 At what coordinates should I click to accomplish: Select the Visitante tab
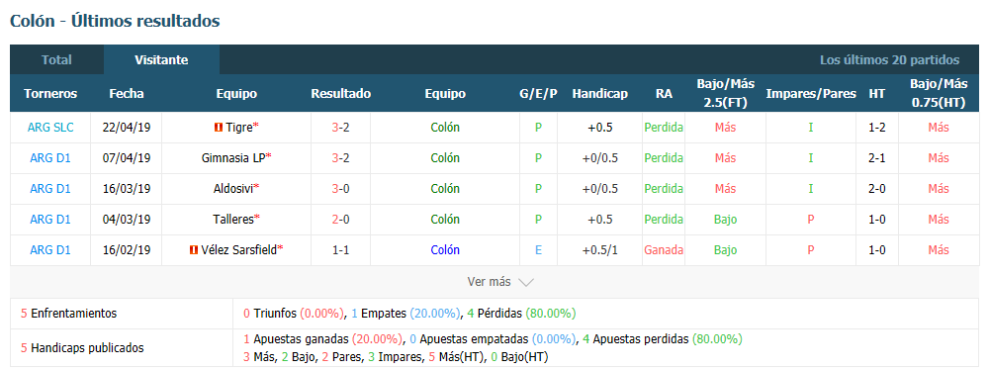coord(161,60)
